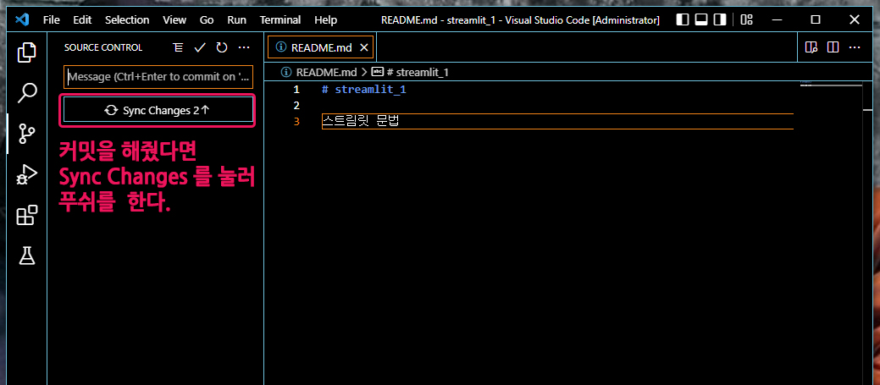Open the View menu
The width and height of the screenshot is (880, 385).
(x=174, y=20)
